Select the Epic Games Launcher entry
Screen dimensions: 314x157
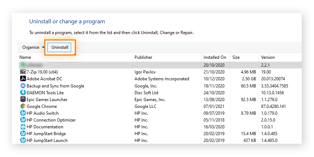(x=47, y=100)
